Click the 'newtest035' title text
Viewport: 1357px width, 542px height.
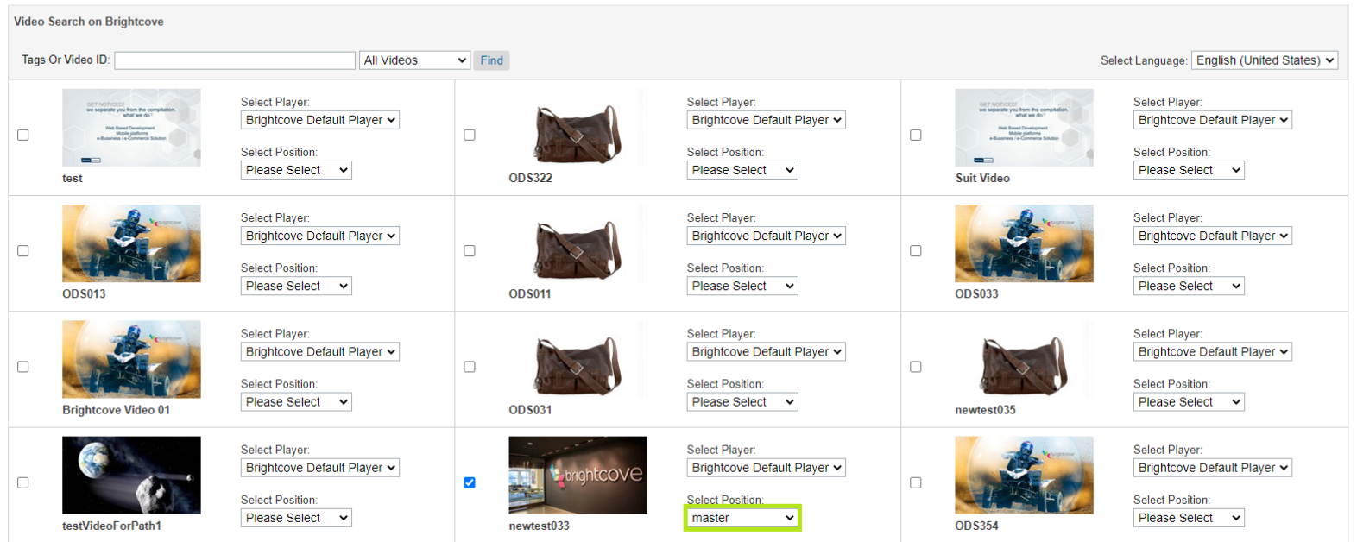tap(985, 410)
